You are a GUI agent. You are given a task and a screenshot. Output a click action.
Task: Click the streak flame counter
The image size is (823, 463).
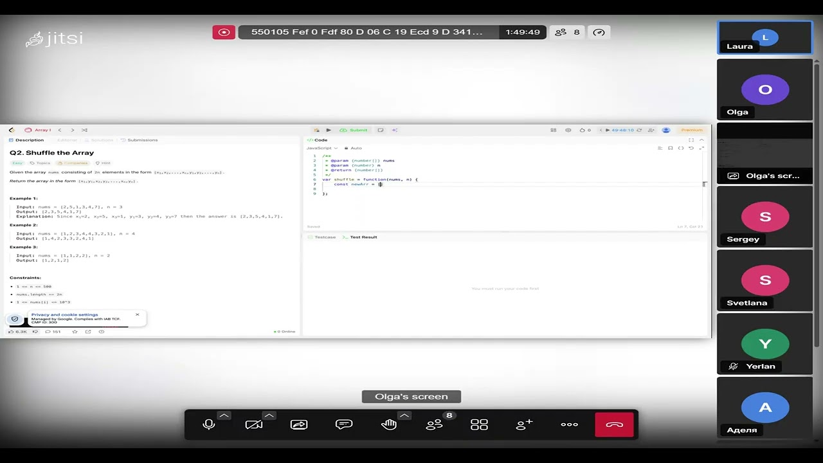[x=585, y=130]
